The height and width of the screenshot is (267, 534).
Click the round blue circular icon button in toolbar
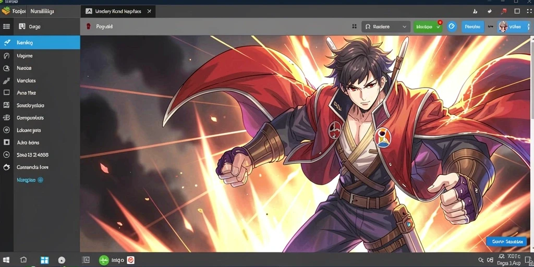point(452,26)
